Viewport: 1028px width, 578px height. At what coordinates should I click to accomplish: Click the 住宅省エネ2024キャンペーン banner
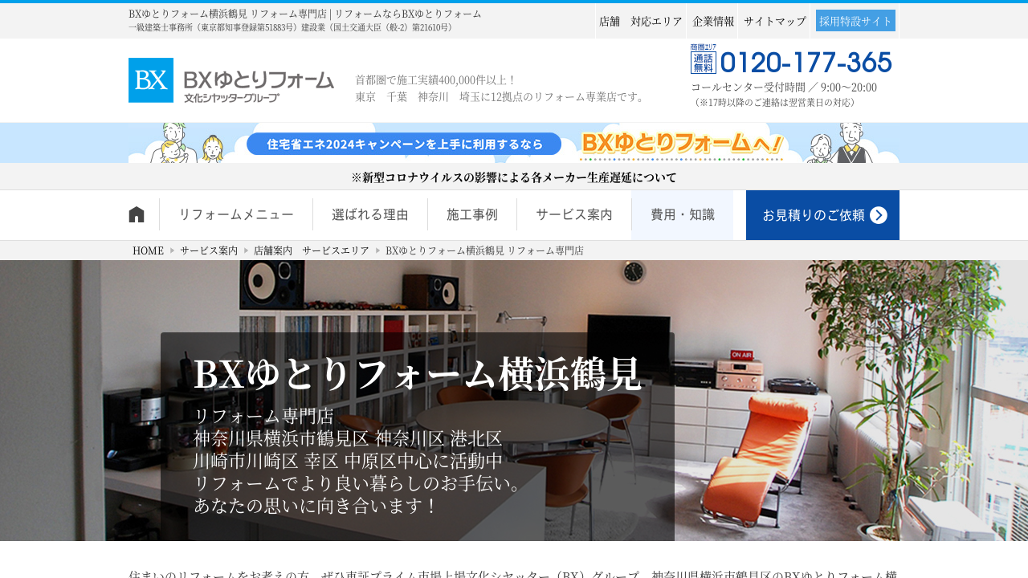pos(514,144)
